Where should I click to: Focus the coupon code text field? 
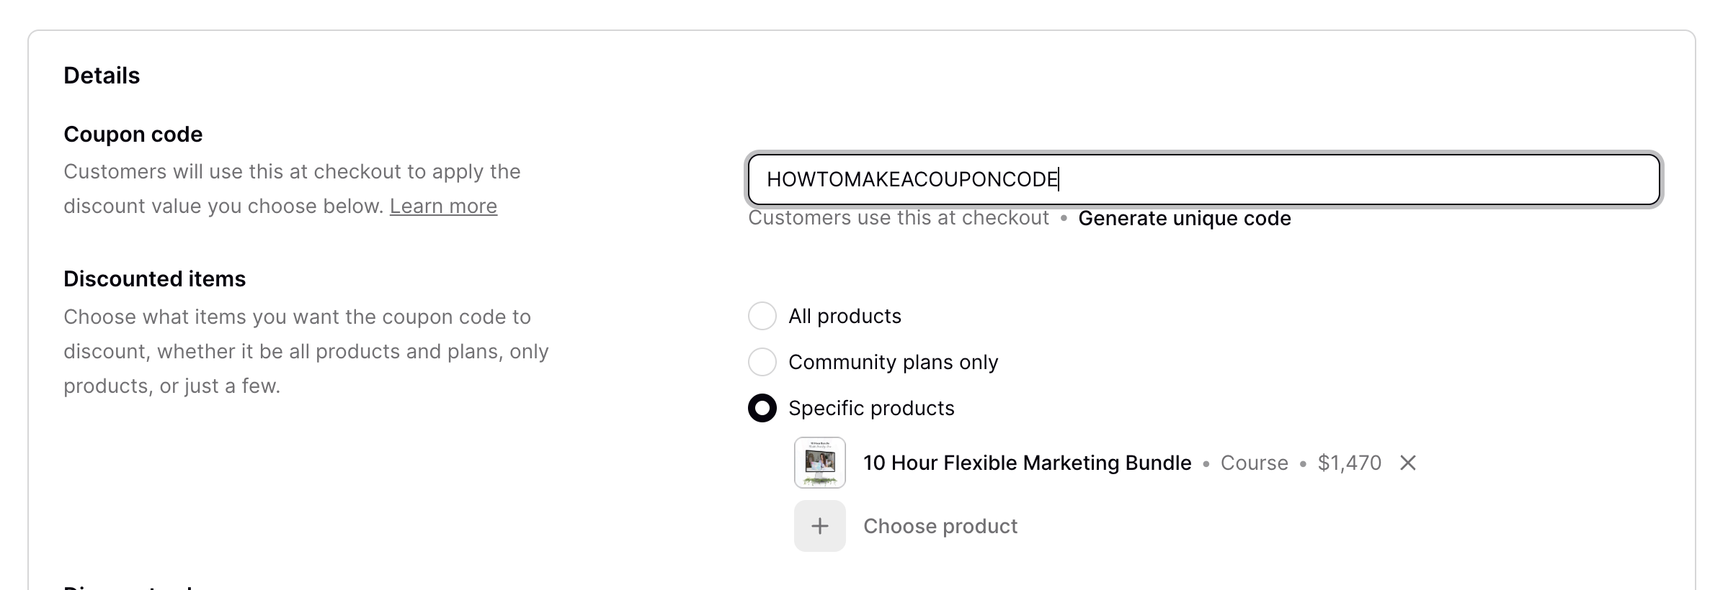pyautogui.click(x=1203, y=179)
